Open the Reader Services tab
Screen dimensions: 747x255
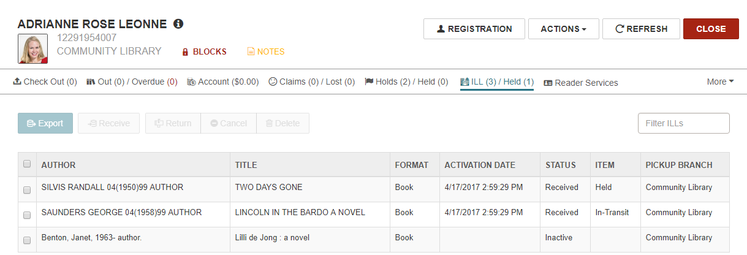tap(581, 83)
